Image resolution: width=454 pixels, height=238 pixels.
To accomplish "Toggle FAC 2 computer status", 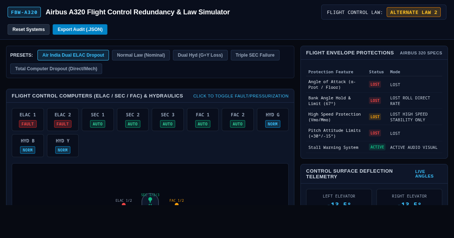I will tap(238, 120).
